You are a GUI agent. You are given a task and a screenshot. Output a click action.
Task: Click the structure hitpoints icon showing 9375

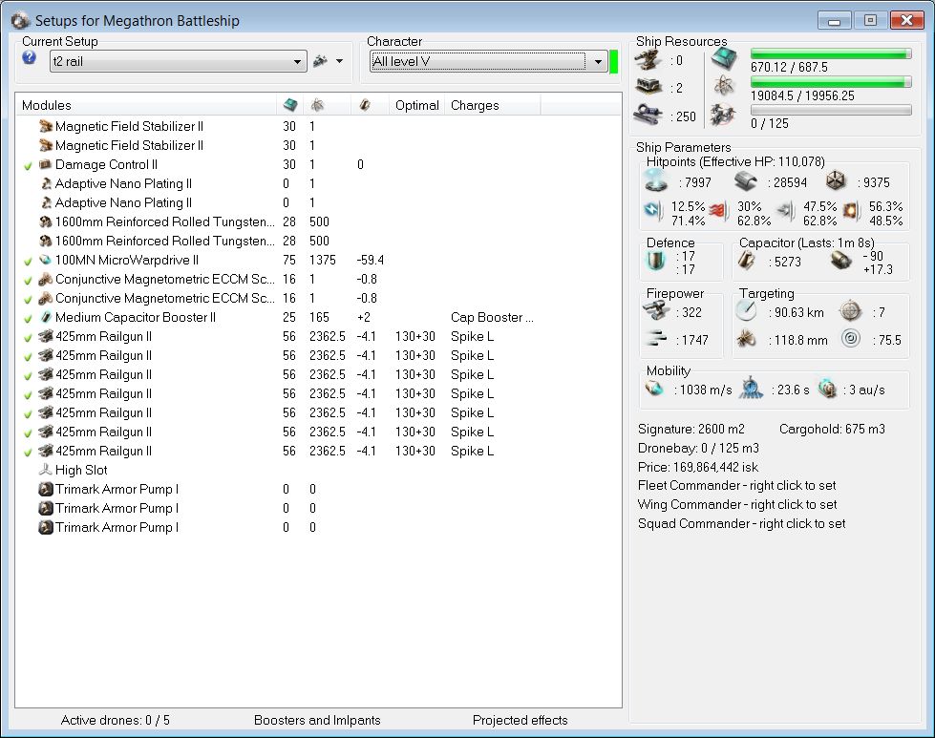click(836, 180)
